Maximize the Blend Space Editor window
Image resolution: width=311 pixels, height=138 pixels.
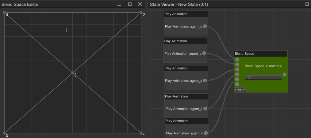(130, 4)
